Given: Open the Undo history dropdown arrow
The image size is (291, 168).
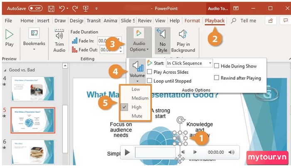Looking at the screenshot, I should click(x=67, y=9).
